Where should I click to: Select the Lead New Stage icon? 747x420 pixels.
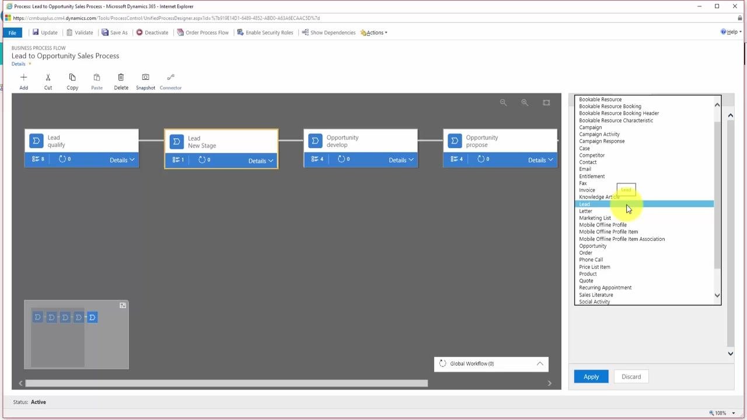(176, 142)
